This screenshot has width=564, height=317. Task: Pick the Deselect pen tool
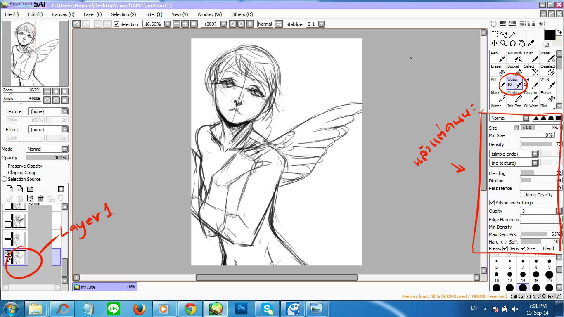[547, 70]
